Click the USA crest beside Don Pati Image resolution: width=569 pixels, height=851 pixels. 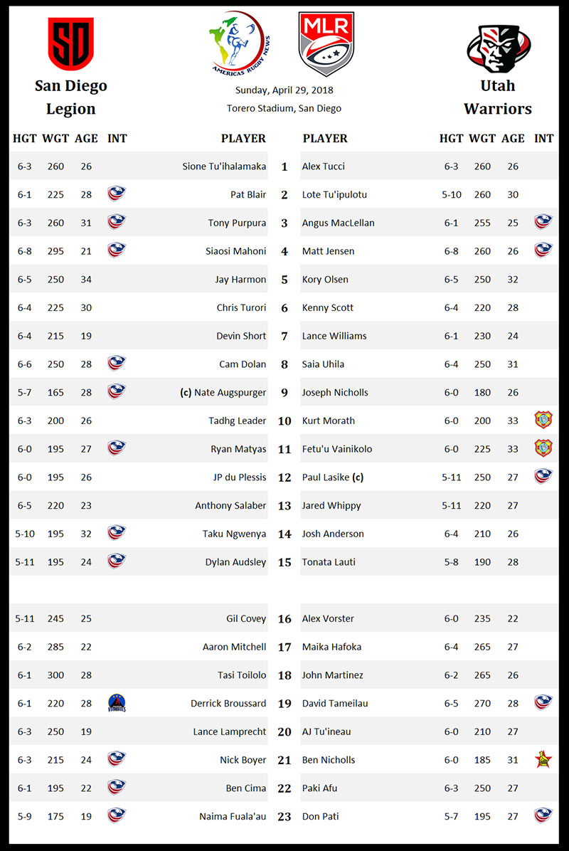point(543,815)
